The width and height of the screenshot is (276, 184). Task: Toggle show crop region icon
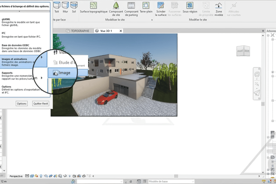click(x=55, y=176)
